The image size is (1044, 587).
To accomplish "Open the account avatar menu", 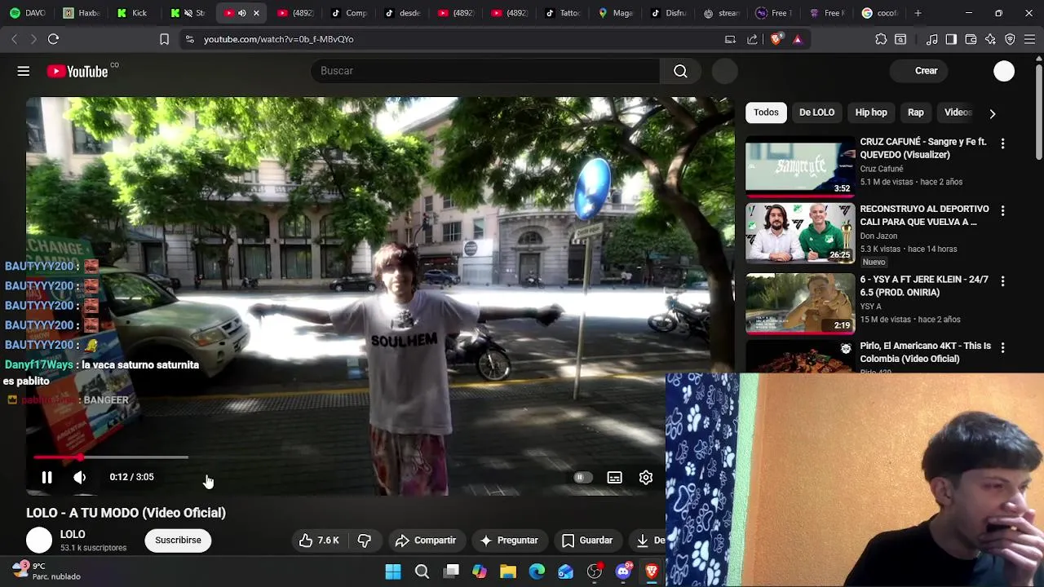I will [x=1004, y=71].
